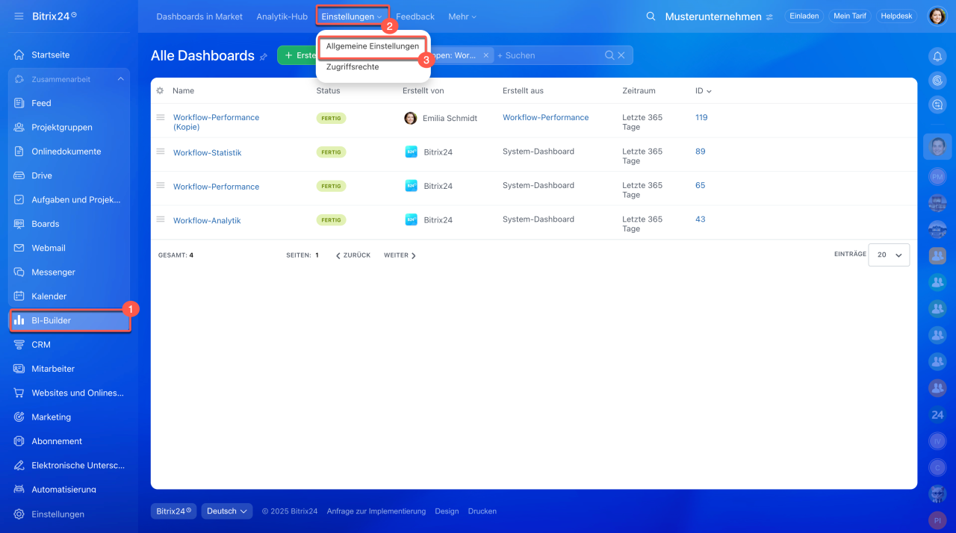Click the Suchen search input field
956x533 pixels.
(549, 55)
